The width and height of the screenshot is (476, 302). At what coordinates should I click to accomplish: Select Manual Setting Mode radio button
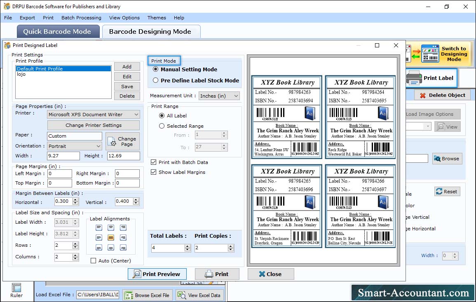(x=156, y=69)
